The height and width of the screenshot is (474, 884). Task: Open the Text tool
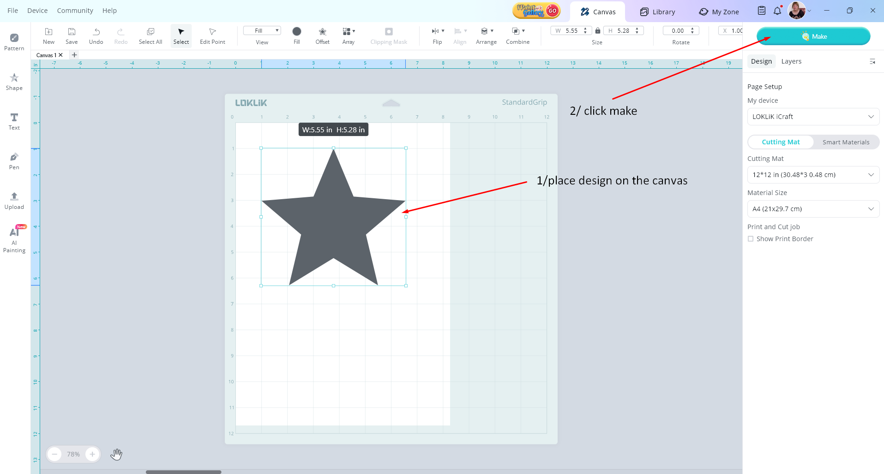coord(14,121)
